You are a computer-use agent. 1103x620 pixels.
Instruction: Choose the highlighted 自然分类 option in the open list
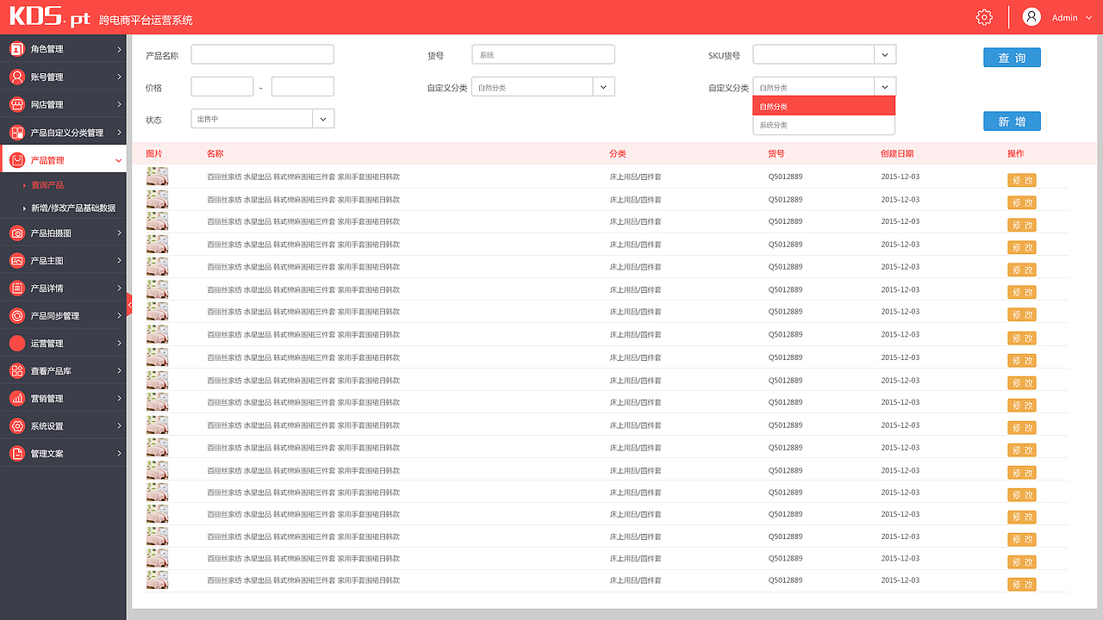coord(824,106)
